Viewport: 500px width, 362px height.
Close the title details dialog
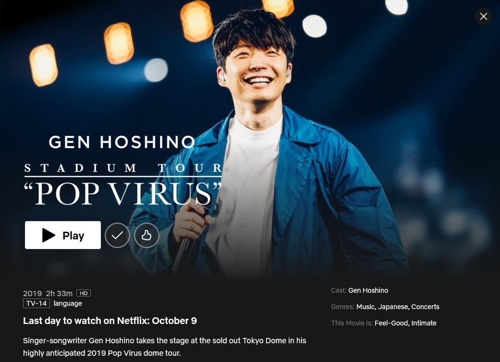[x=483, y=16]
